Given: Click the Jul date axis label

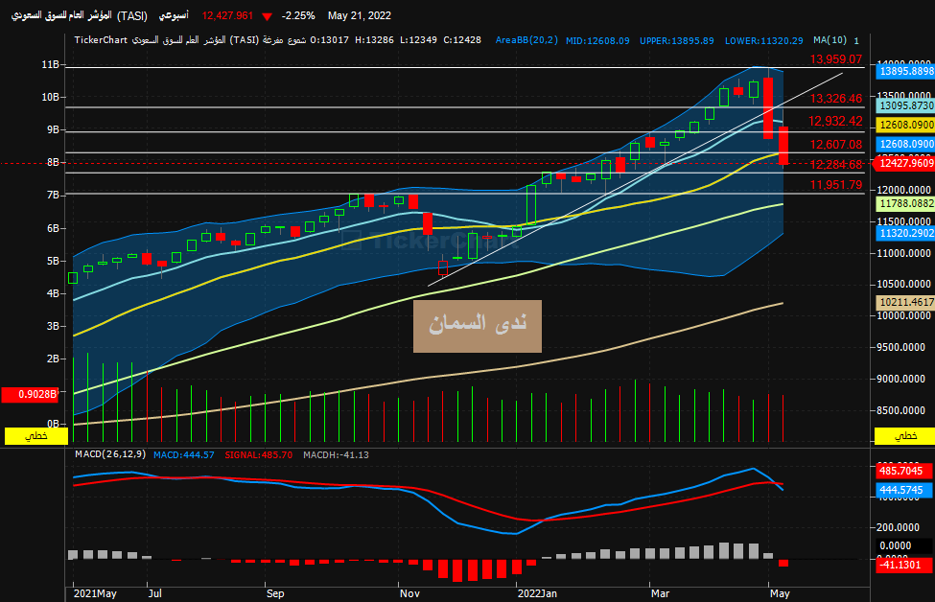Looking at the screenshot, I should 155,593.
